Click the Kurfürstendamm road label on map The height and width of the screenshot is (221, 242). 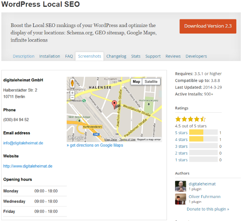(92, 127)
